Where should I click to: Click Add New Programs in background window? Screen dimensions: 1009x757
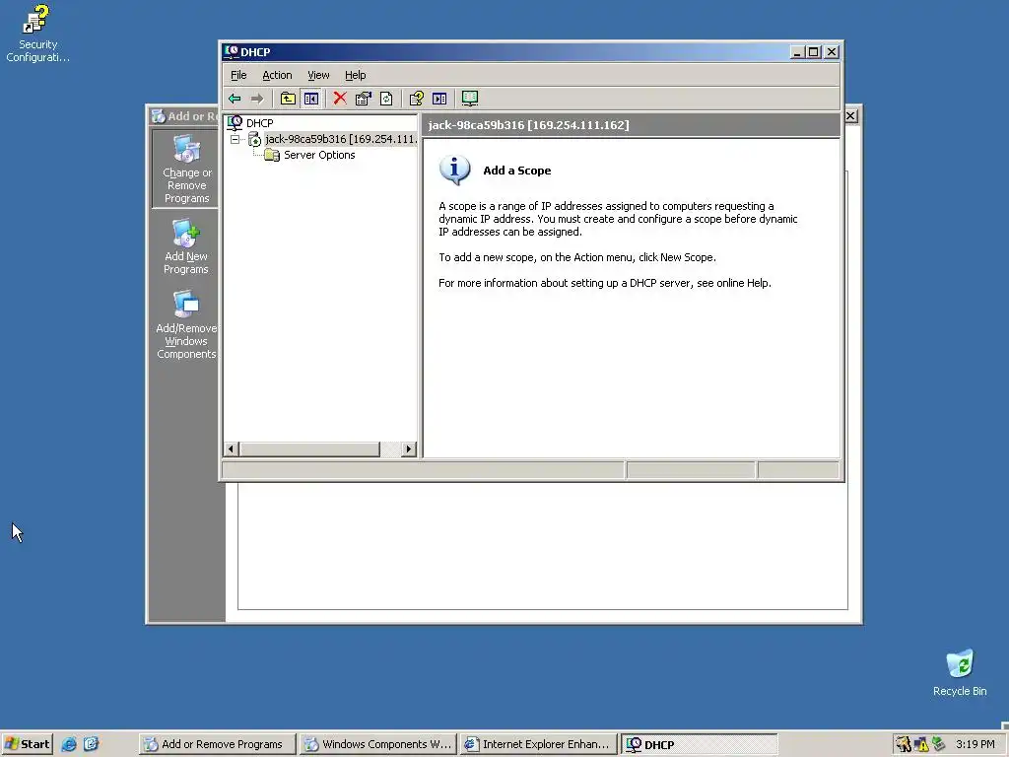coord(186,247)
